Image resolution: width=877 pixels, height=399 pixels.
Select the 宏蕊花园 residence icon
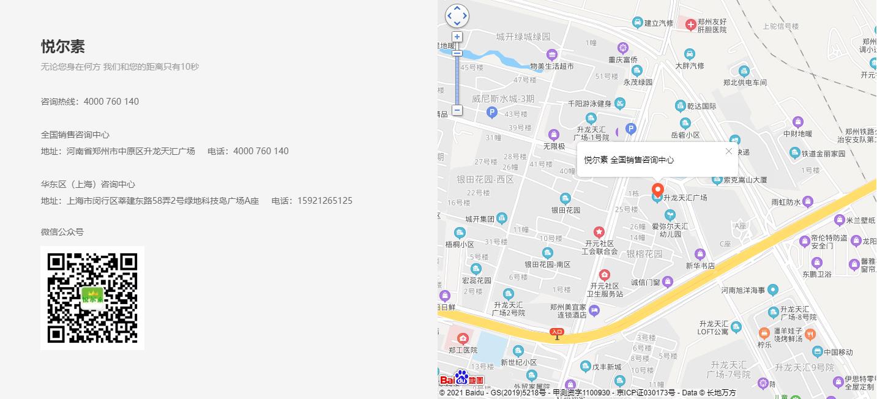coord(476,269)
